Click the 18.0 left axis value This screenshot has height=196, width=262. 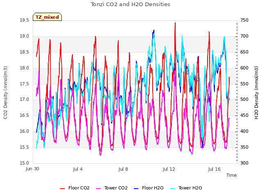point(25,68)
